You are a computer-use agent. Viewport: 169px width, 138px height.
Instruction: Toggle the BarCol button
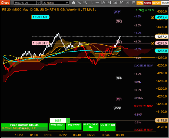156,3
